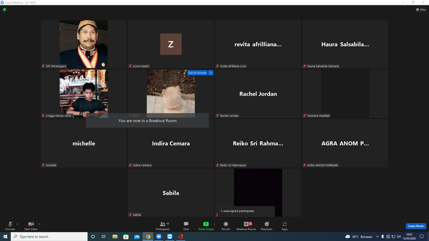The height and width of the screenshot is (241, 429).
Task: Unmute the microphone in the Zoom toolbar
Action: [10, 226]
